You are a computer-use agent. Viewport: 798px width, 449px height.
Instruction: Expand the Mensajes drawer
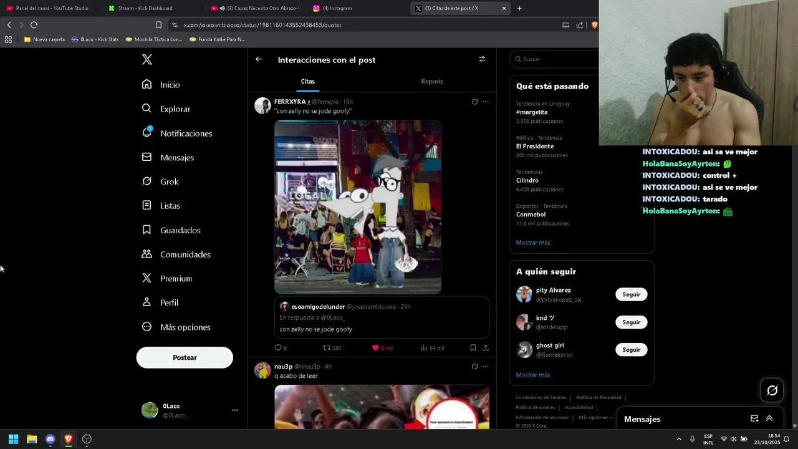(x=769, y=418)
